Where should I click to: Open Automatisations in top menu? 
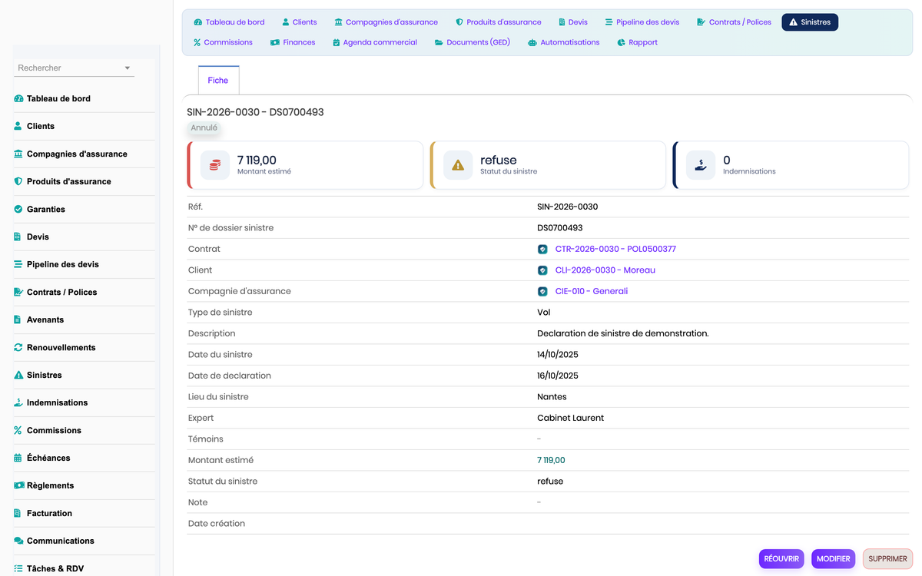(564, 42)
